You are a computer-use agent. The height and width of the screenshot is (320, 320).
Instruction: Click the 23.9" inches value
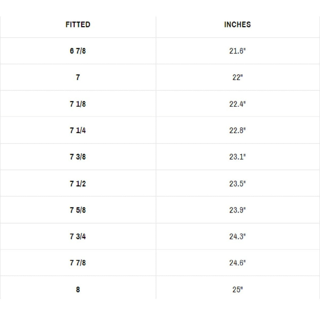(237, 210)
